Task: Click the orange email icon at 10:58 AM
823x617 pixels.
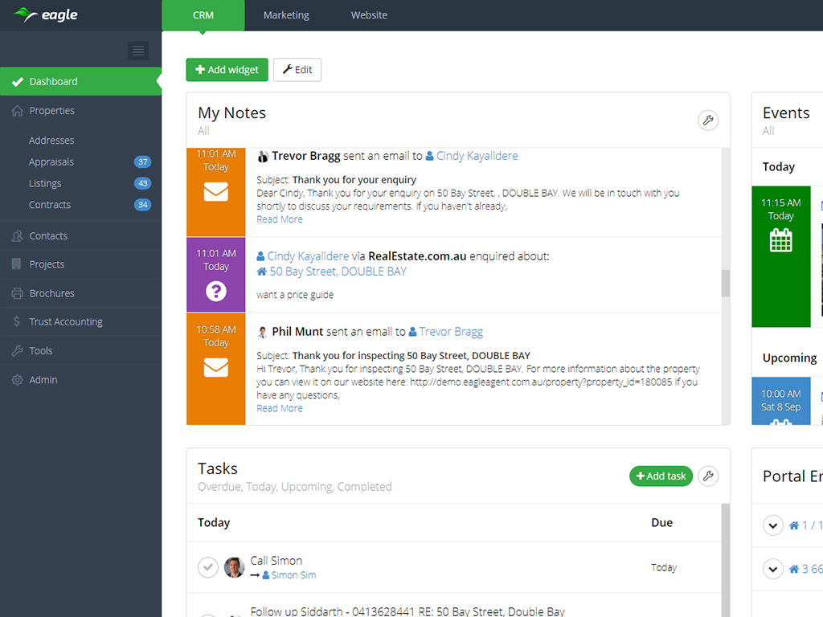Action: pyautogui.click(x=215, y=367)
